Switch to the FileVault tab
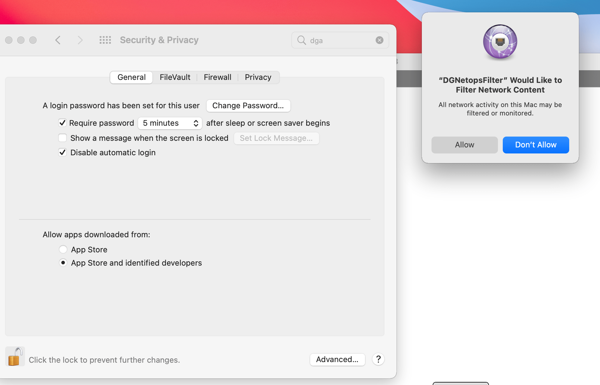 (x=175, y=77)
